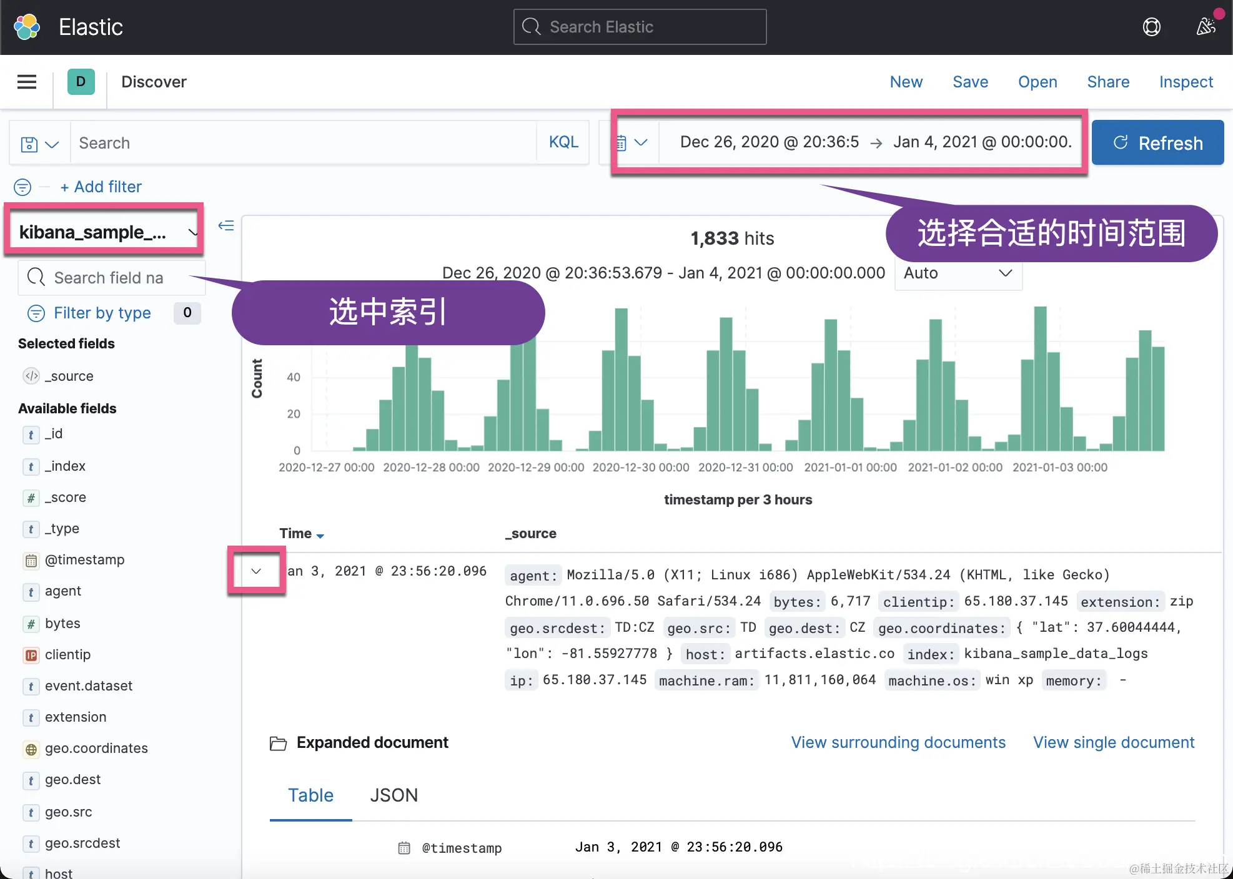1233x879 pixels.
Task: Open the newsfeed celebration icon
Action: click(x=1206, y=27)
